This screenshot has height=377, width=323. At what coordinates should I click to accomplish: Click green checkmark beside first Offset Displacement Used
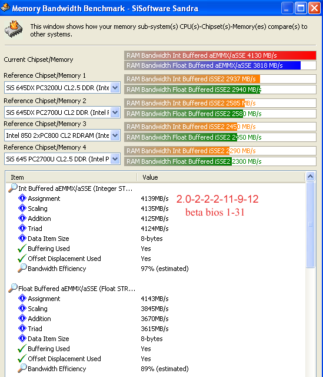click(x=22, y=259)
